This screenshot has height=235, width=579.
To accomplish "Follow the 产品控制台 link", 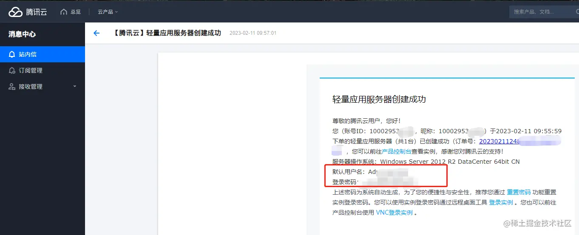I will (396, 151).
